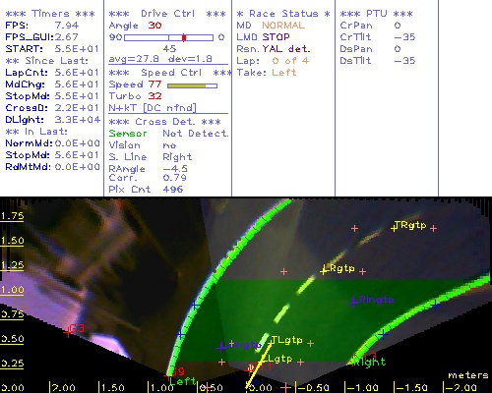Click the N+kT [DC nfnd] status line

153,108
